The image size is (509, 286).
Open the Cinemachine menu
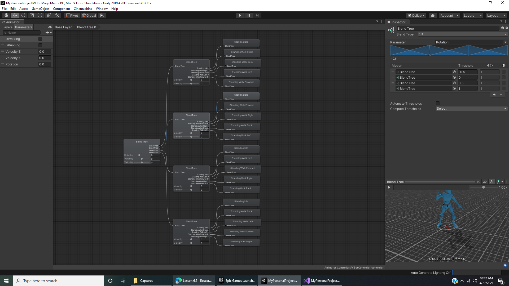(x=83, y=8)
